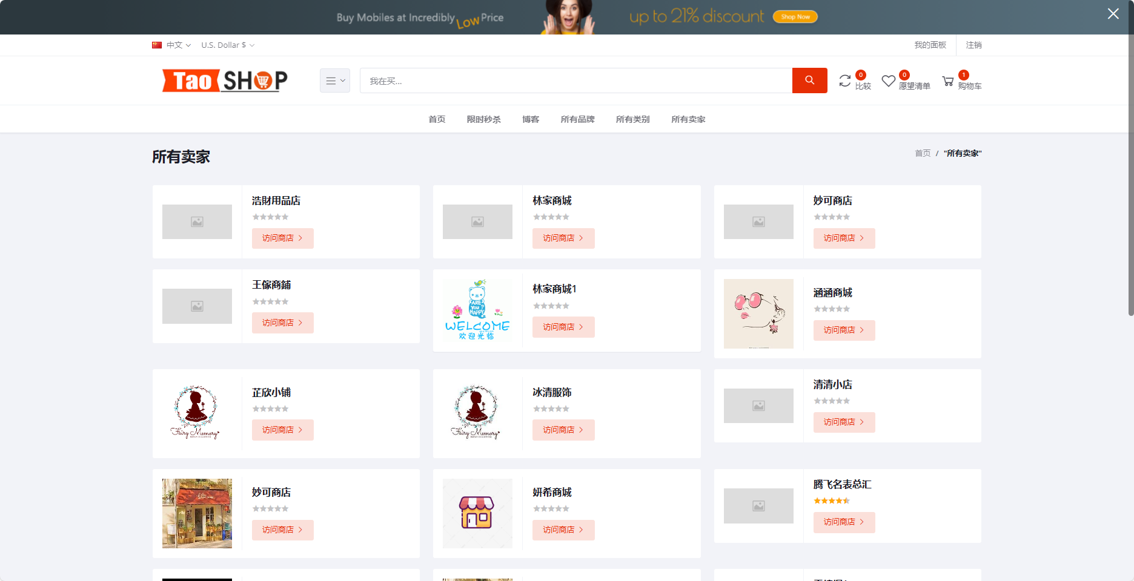This screenshot has height=581, width=1134.
Task: Click the 妍希商城 shop name
Action: [x=552, y=492]
